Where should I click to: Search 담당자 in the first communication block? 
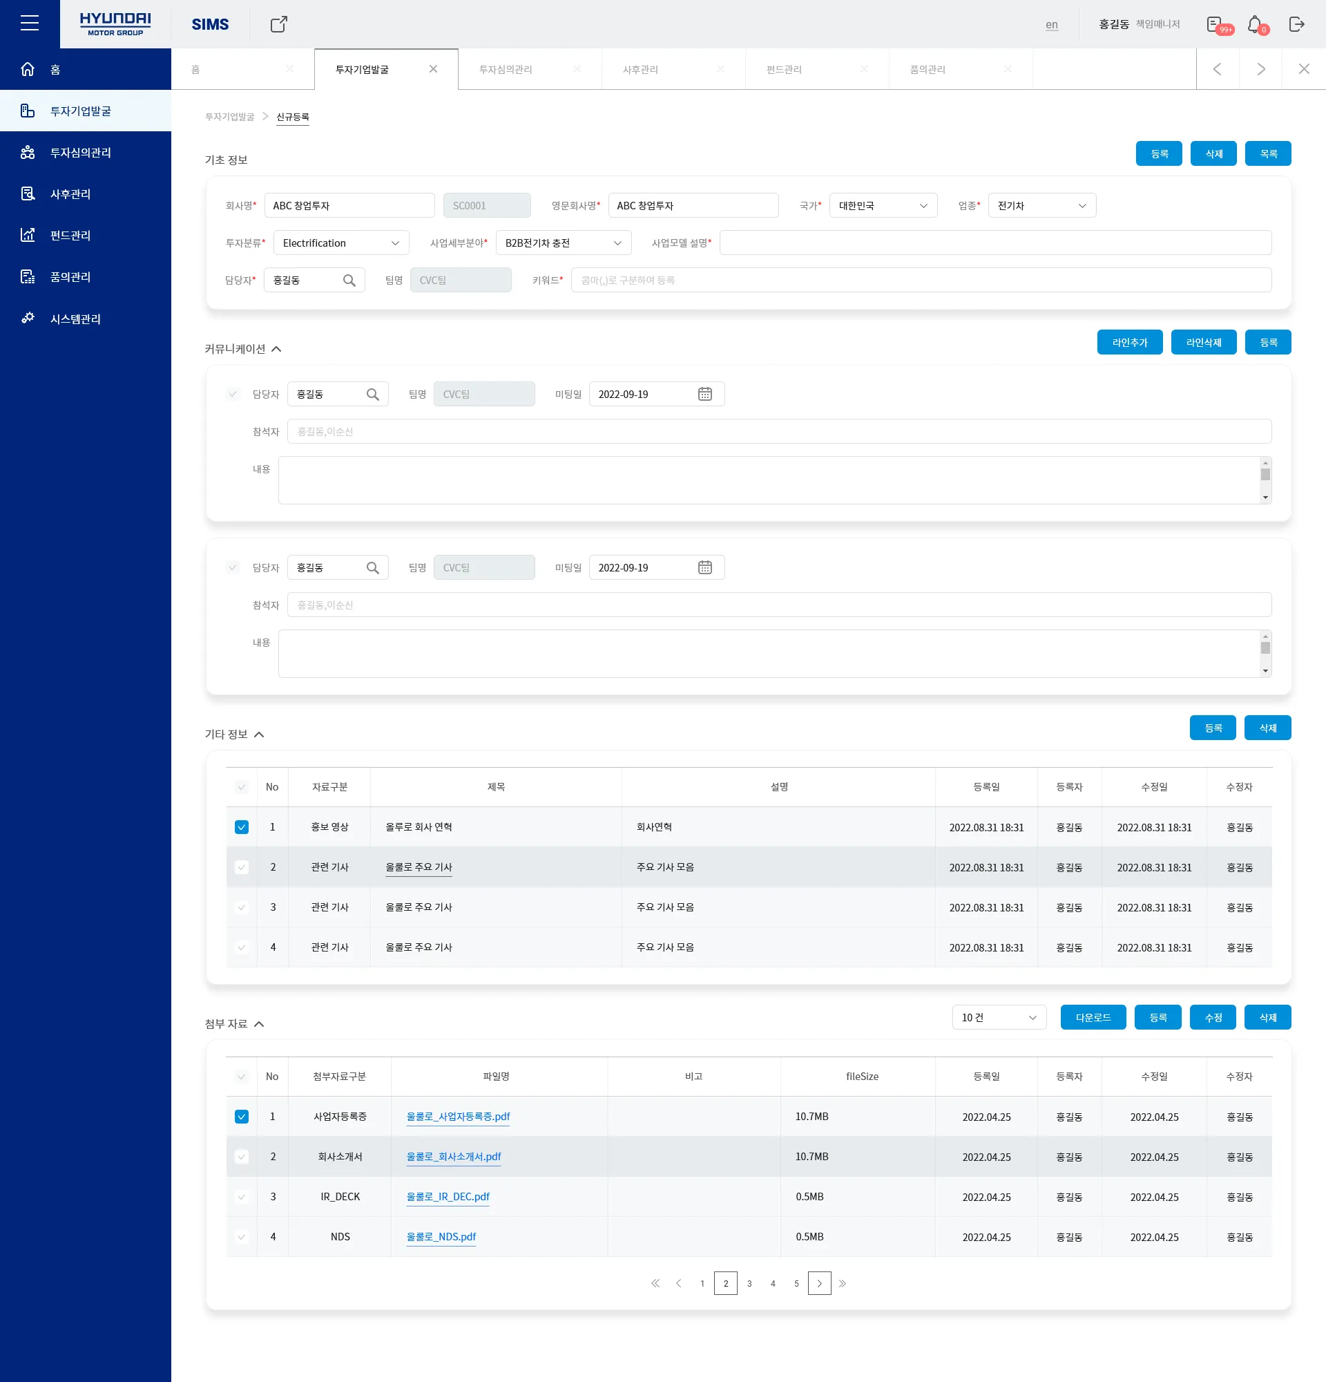[373, 394]
